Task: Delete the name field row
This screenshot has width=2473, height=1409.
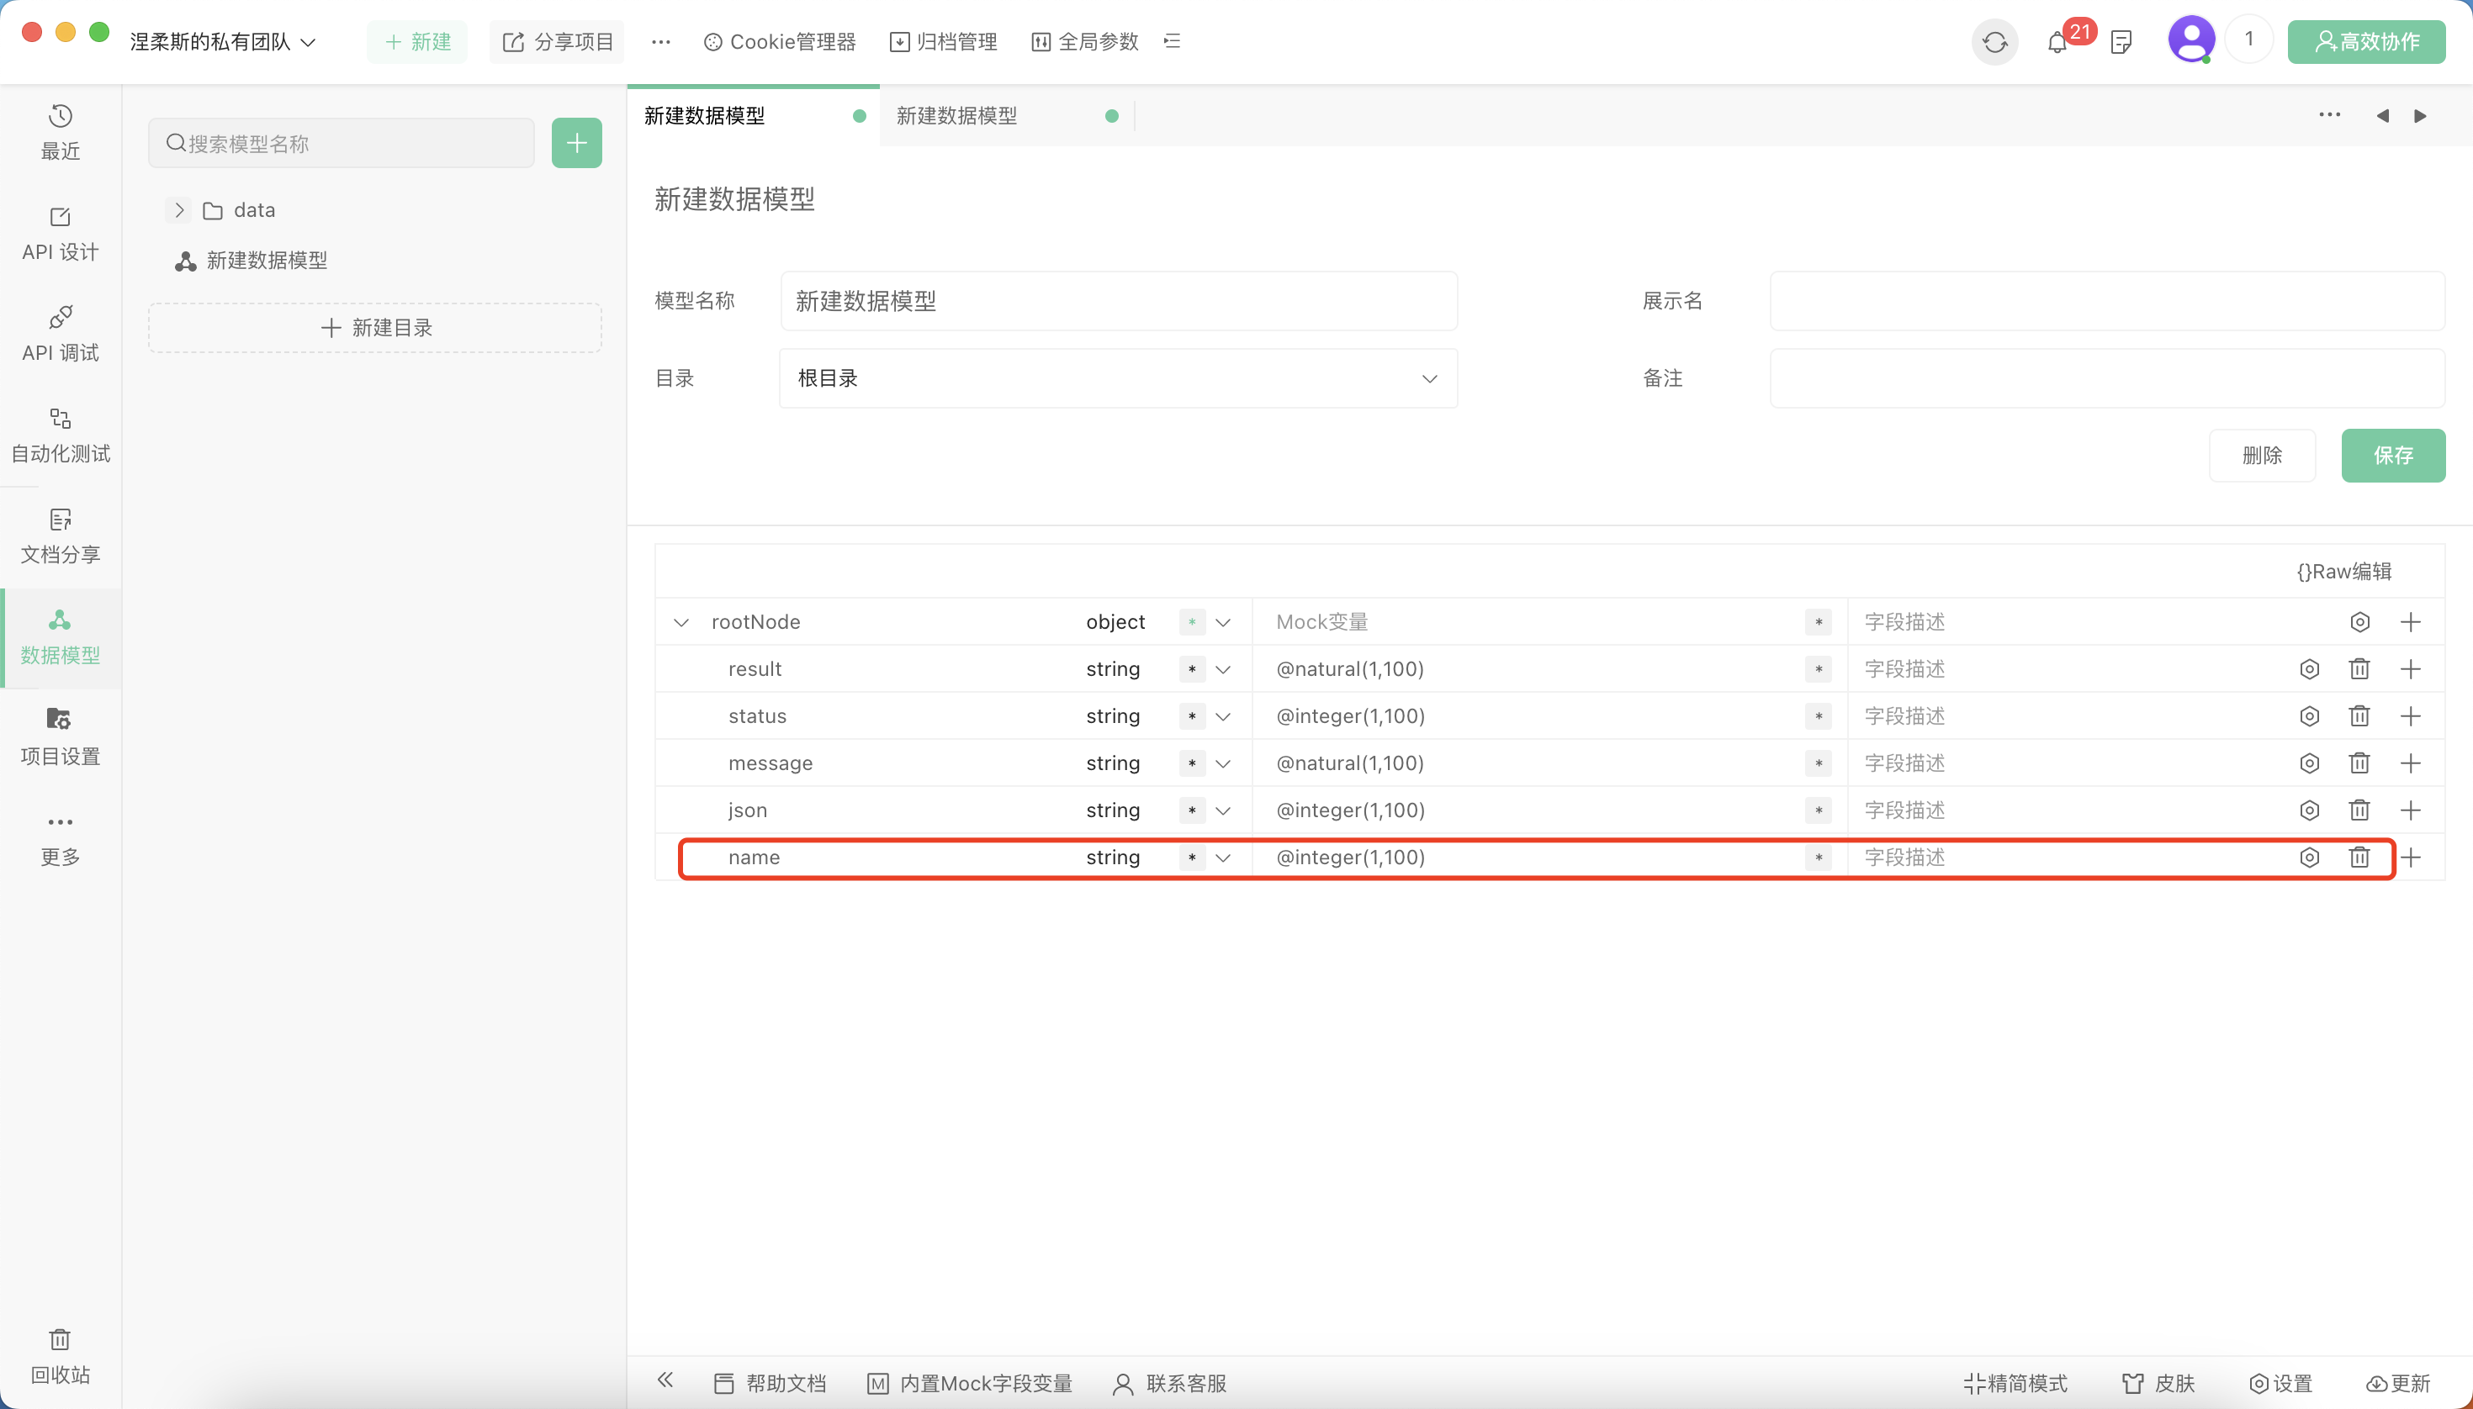Action: 2359,858
